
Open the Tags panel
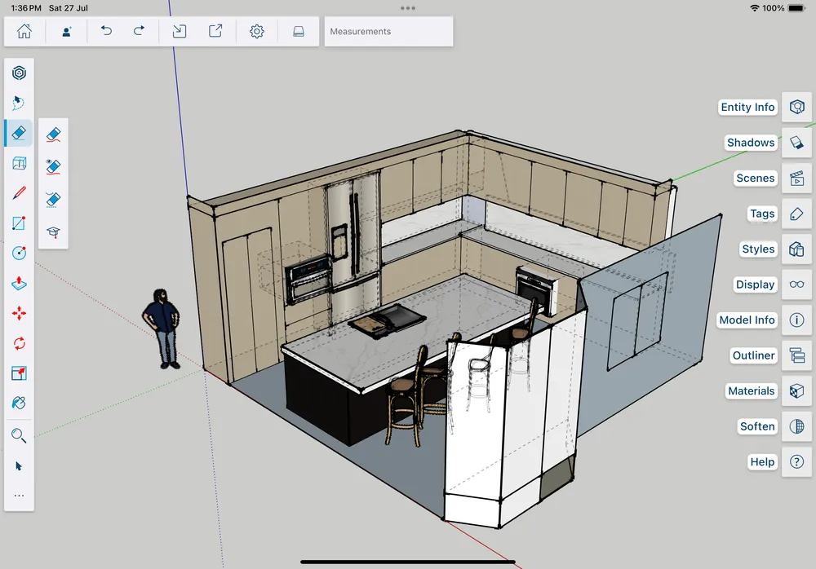coord(796,214)
